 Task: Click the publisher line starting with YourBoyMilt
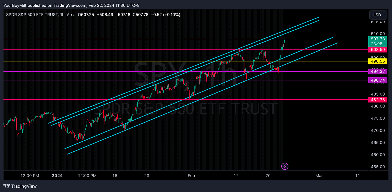coord(71,5)
